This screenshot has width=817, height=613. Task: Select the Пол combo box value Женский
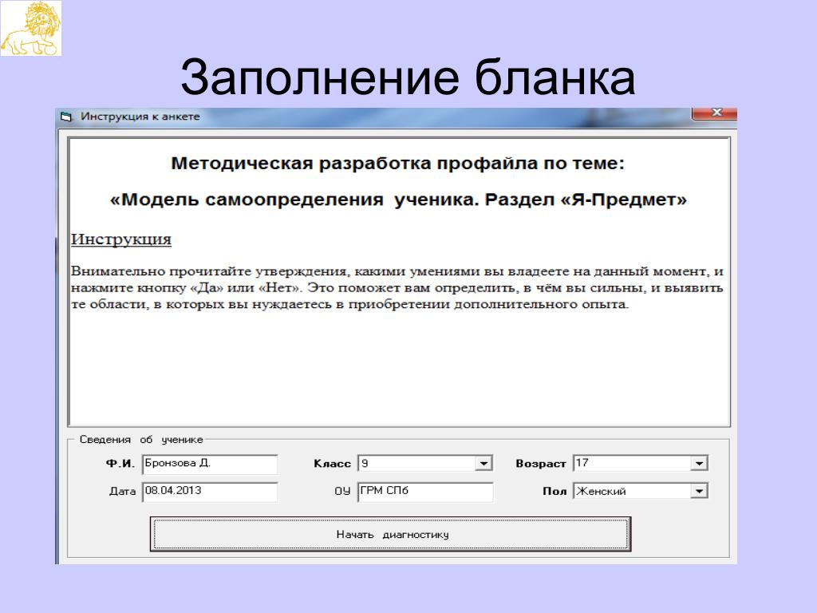(x=641, y=491)
